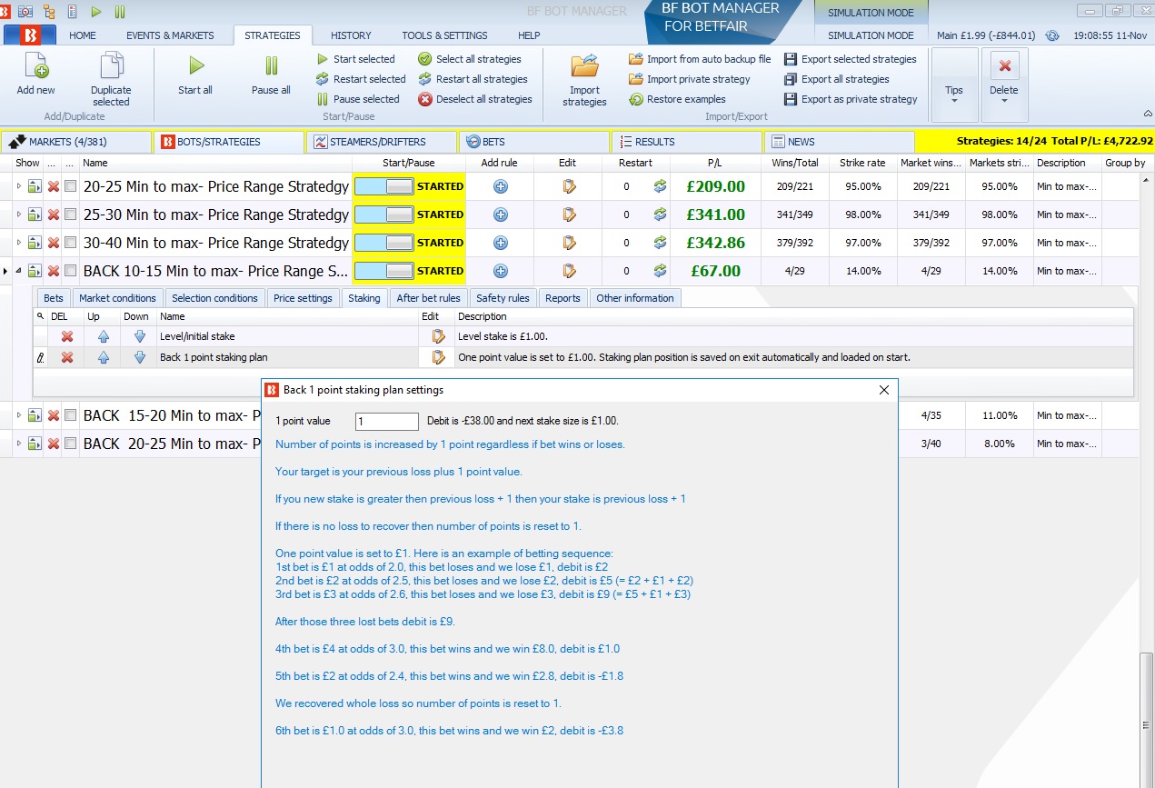
Task: Click the Add new strategy icon
Action: [x=35, y=66]
